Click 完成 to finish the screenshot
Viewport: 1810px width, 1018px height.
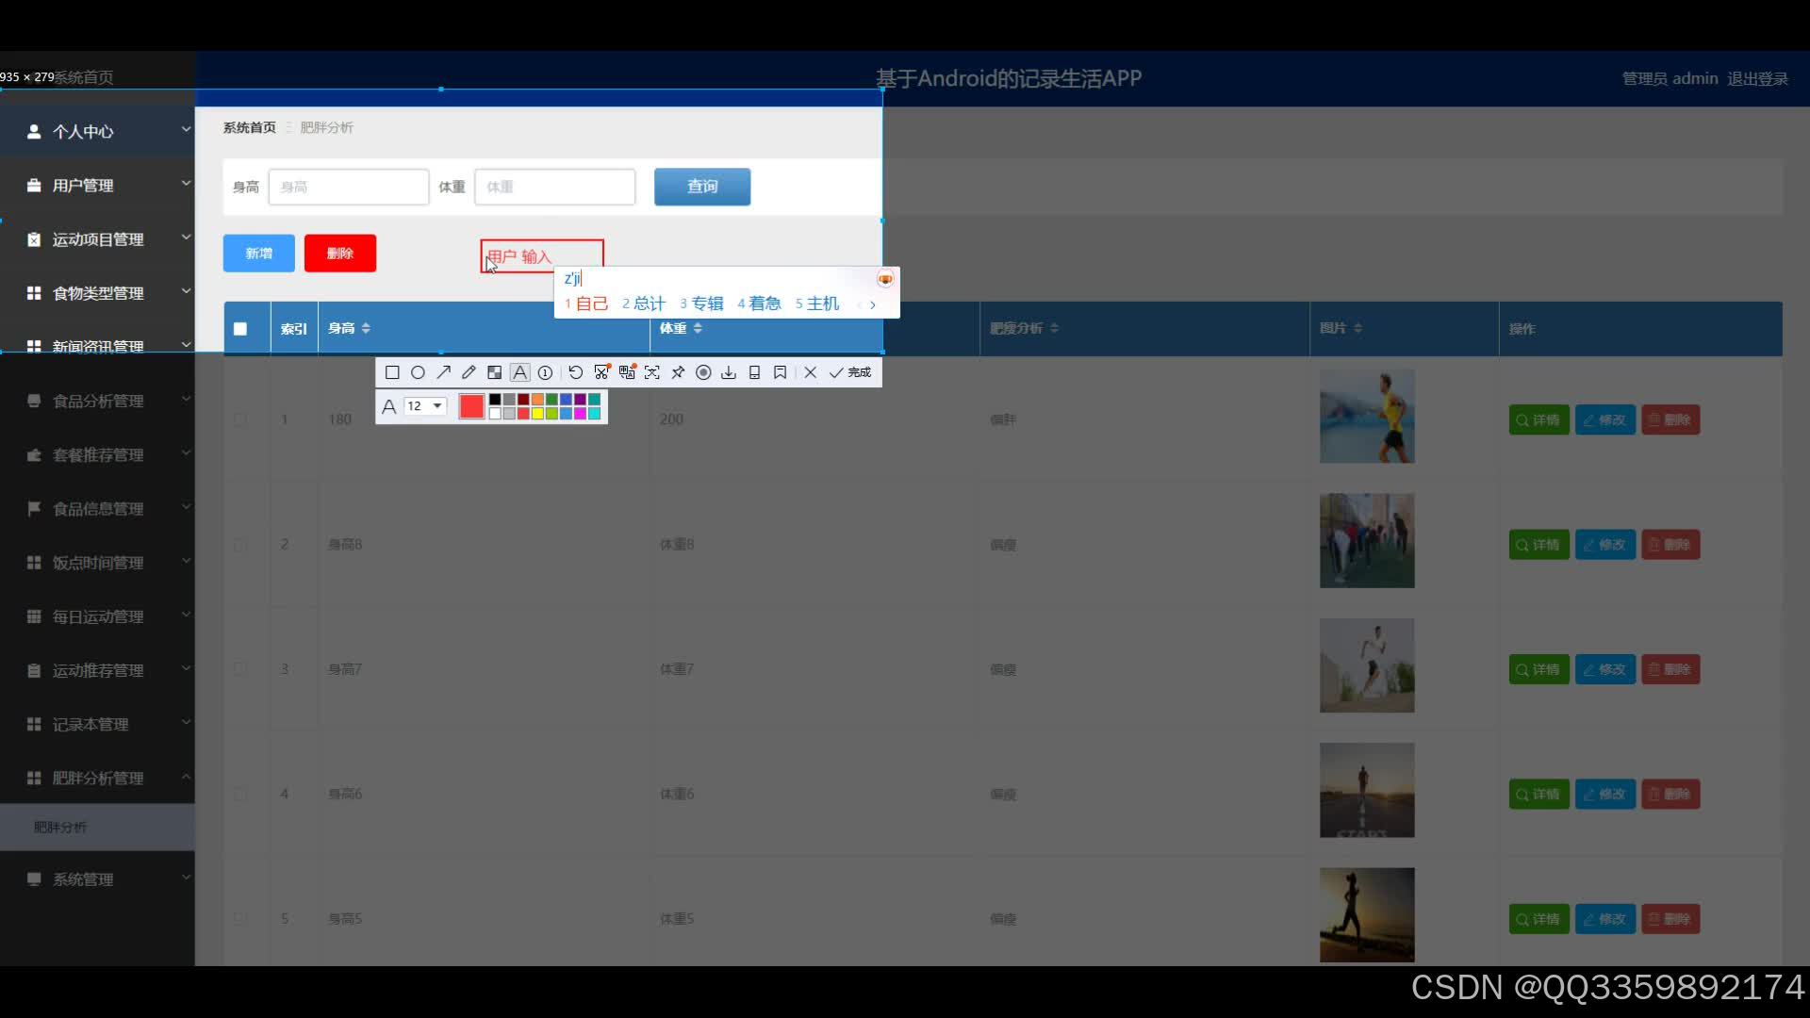click(849, 372)
